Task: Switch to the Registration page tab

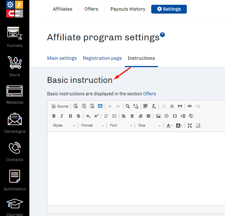Action: pos(102,58)
